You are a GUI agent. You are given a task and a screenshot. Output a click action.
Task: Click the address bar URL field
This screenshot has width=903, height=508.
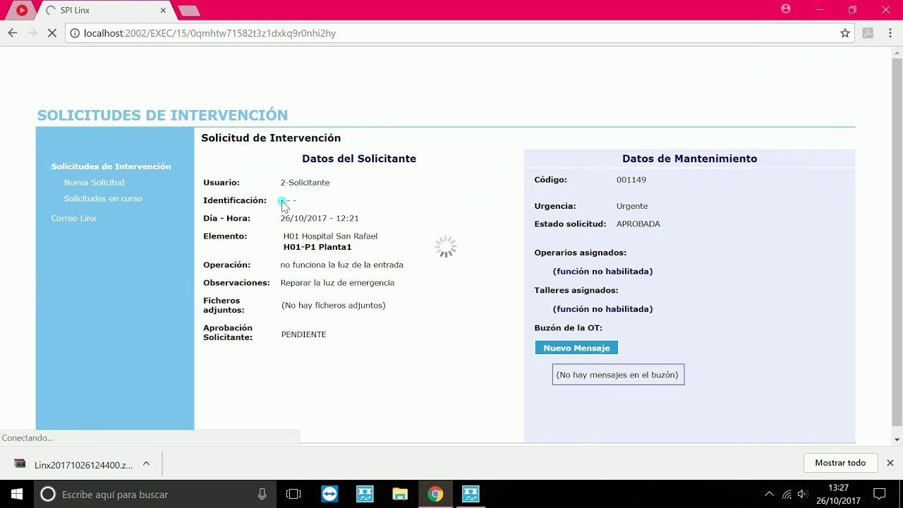[459, 33]
